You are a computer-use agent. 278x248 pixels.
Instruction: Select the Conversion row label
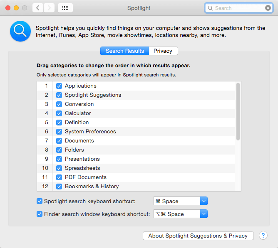pyautogui.click(x=79, y=104)
